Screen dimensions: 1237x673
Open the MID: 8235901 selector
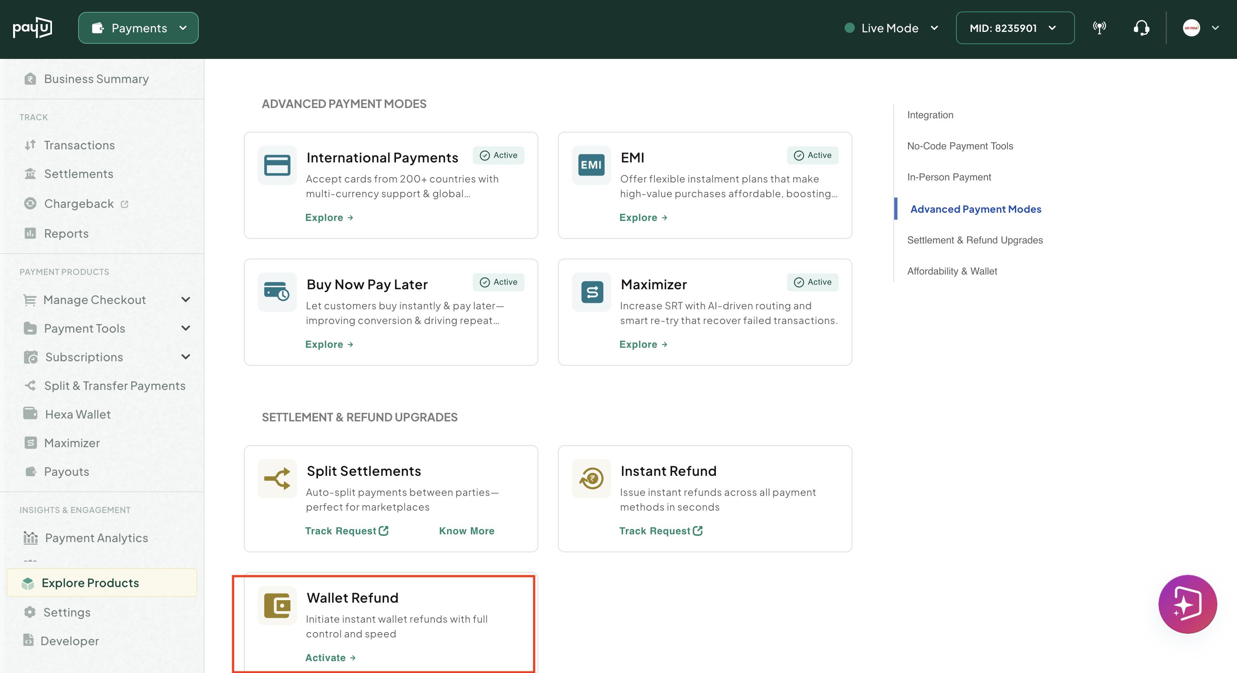1014,28
